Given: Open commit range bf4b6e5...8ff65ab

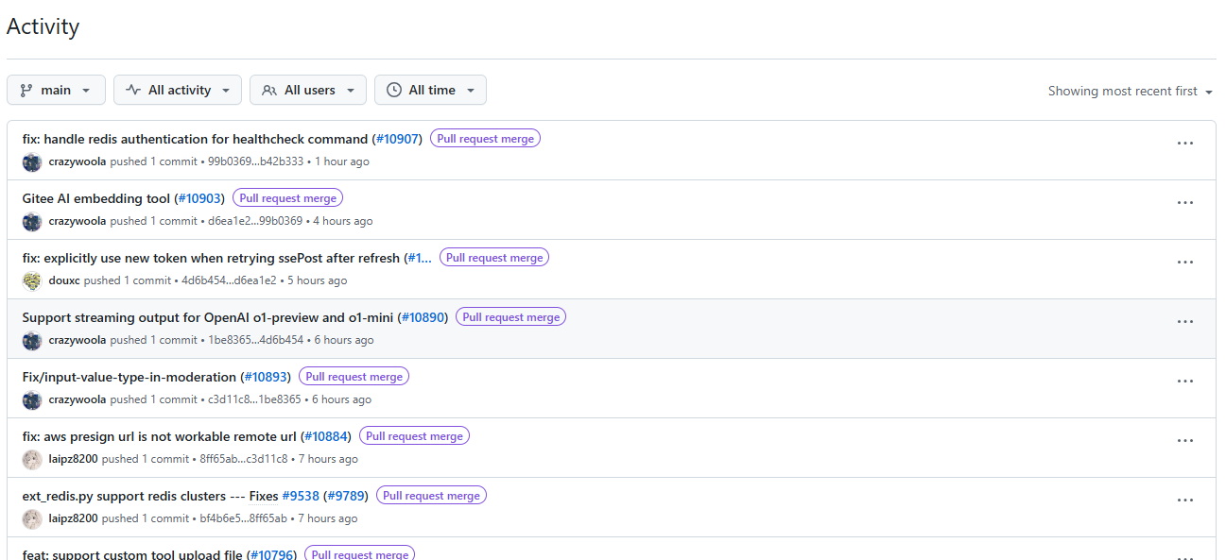Looking at the screenshot, I should pos(244,518).
